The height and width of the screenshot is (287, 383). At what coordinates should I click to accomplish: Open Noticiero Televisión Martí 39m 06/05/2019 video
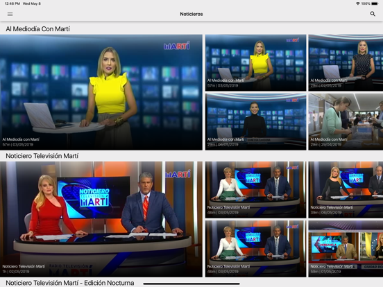tap(346, 190)
